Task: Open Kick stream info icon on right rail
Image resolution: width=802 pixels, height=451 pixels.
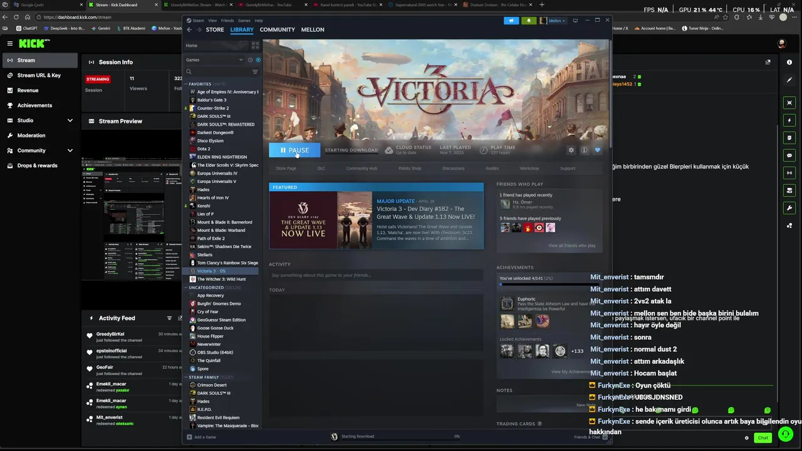Action: coord(789,62)
